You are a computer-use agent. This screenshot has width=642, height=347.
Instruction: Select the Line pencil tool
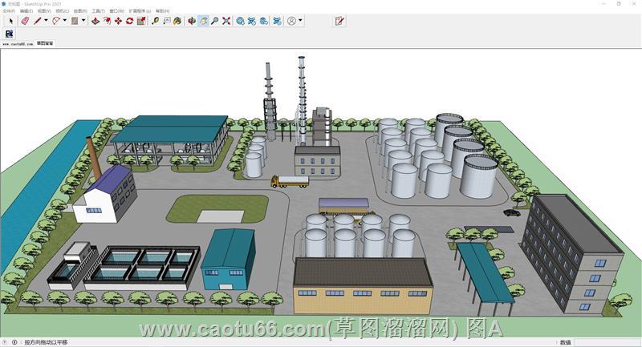click(38, 21)
